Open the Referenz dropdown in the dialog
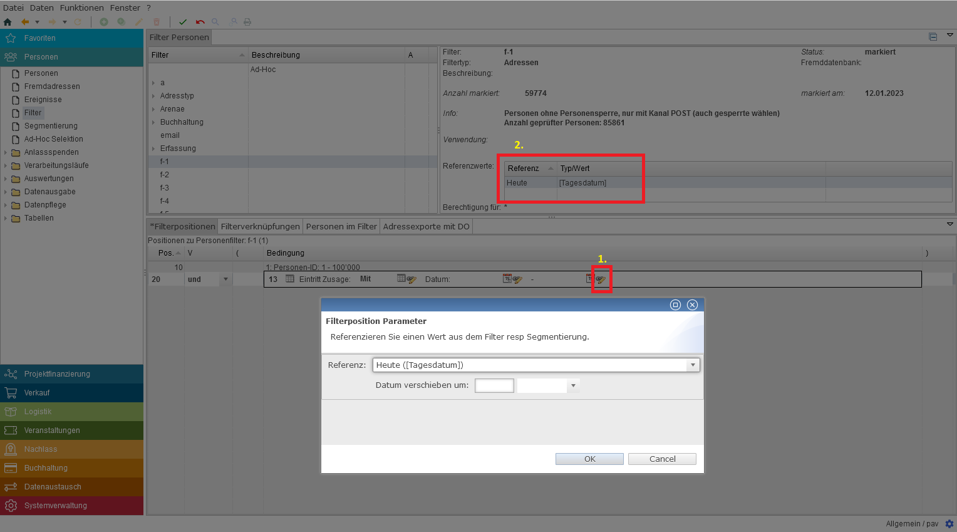Viewport: 957px width, 532px height. [693, 365]
